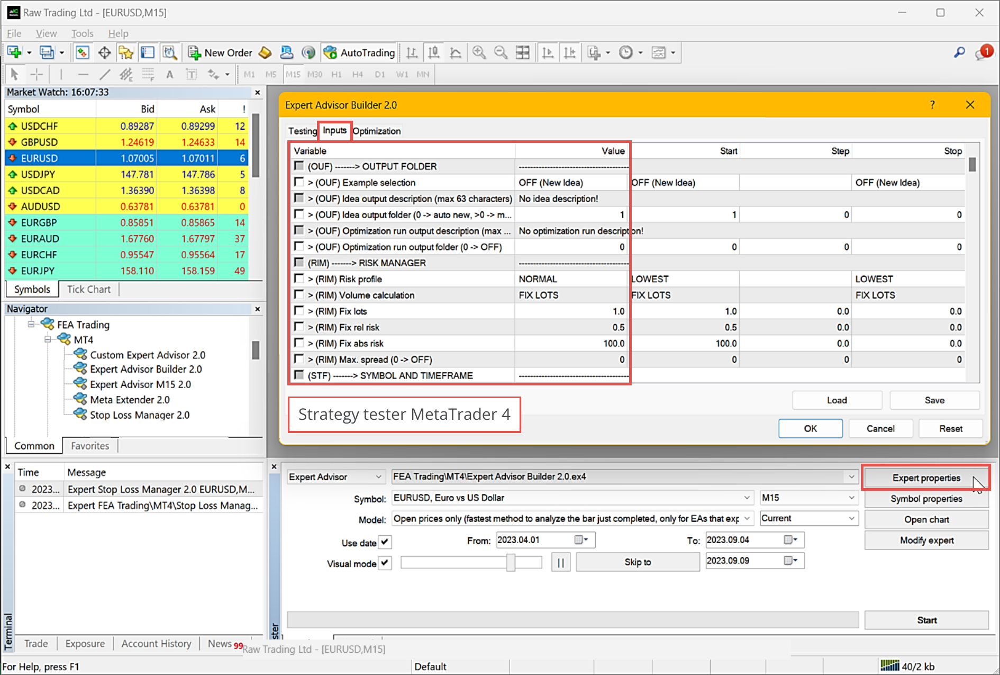1000x675 pixels.
Task: Open the Tools menu
Action: point(82,33)
